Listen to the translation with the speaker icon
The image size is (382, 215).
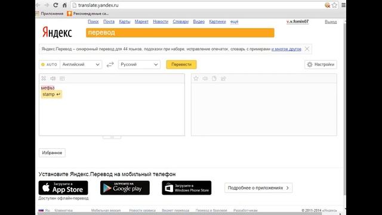pyautogui.click(x=205, y=78)
